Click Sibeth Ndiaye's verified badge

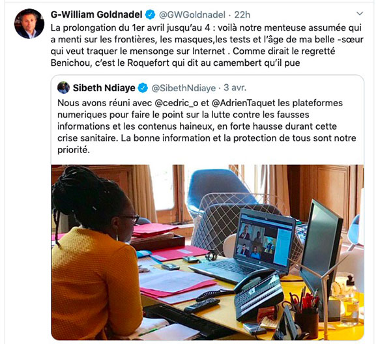143,88
